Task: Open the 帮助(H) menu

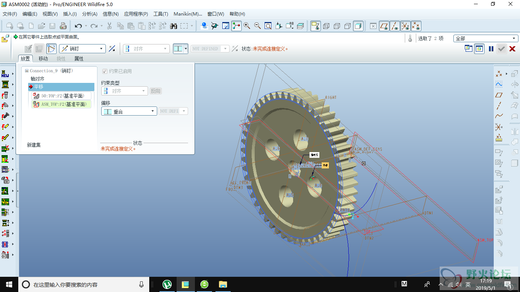Action: click(237, 14)
